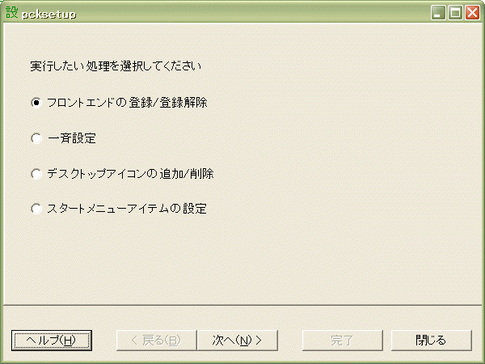Viewport: 485px width, 364px height.
Task: Click the pcksetup title bar text
Action: tap(48, 15)
